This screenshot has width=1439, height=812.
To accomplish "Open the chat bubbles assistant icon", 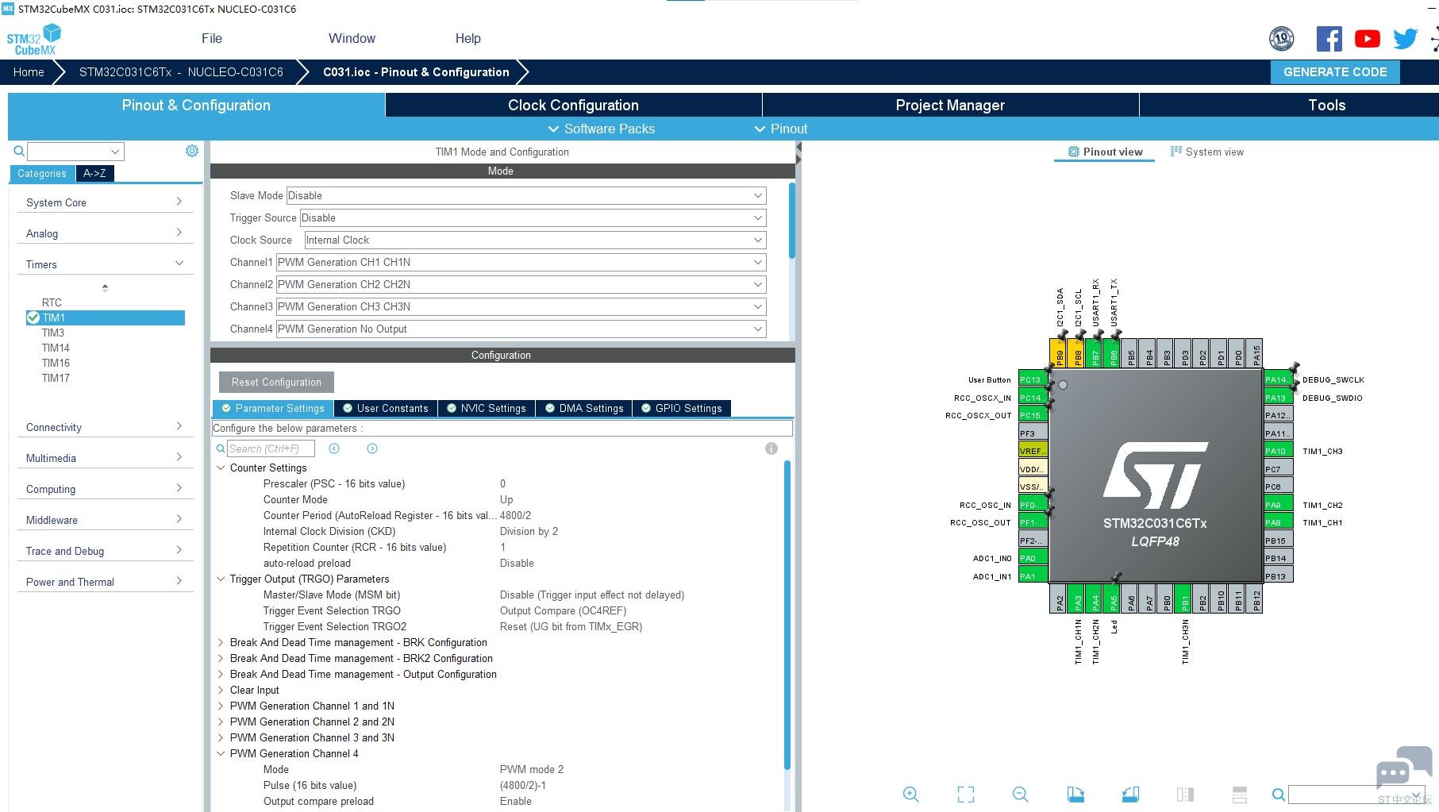I will (x=1403, y=766).
